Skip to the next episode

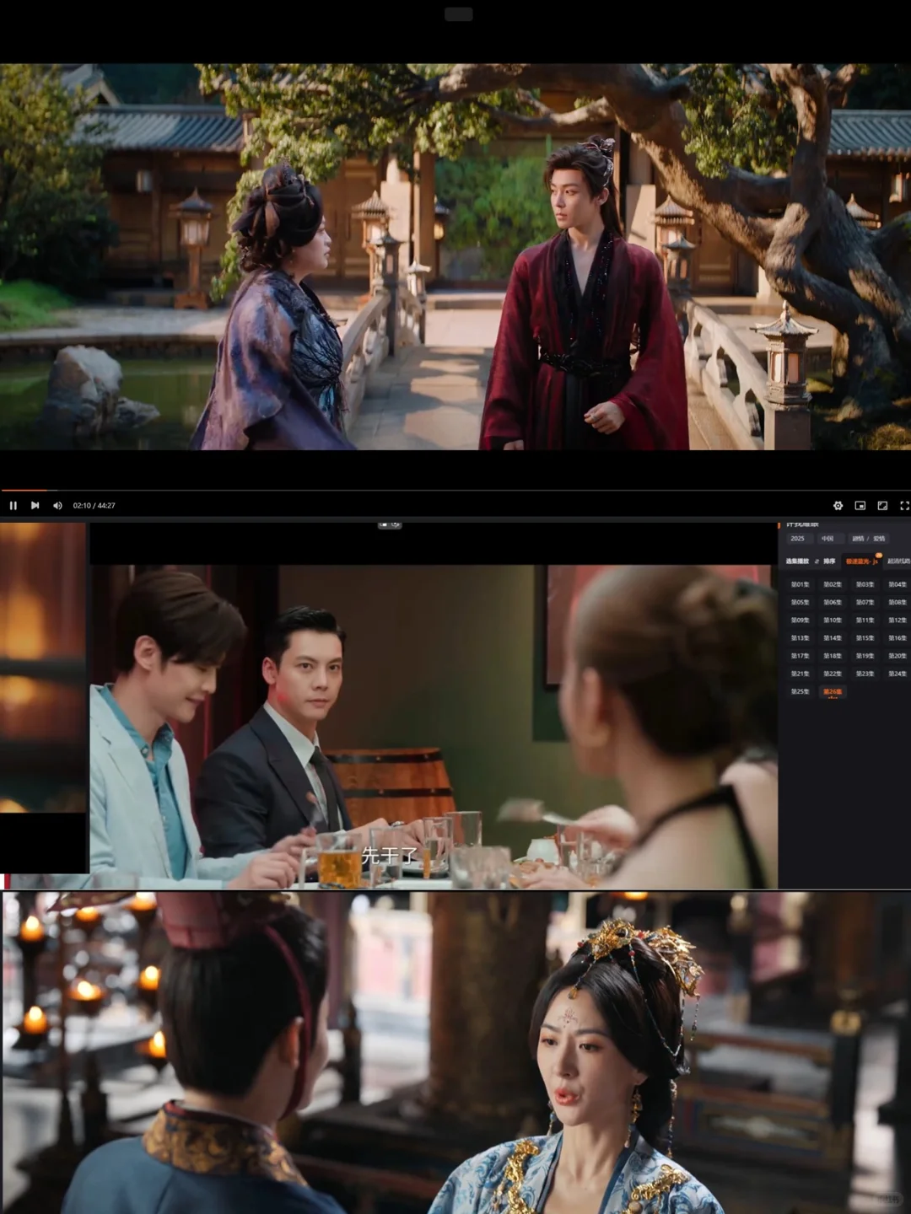click(x=35, y=506)
